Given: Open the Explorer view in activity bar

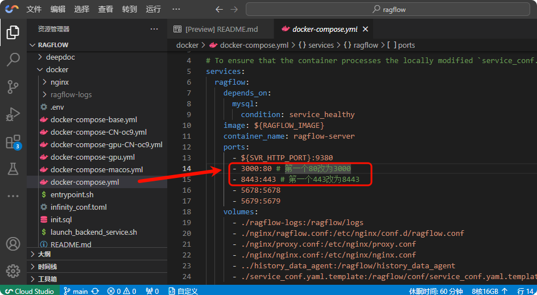Looking at the screenshot, I should pos(13,32).
